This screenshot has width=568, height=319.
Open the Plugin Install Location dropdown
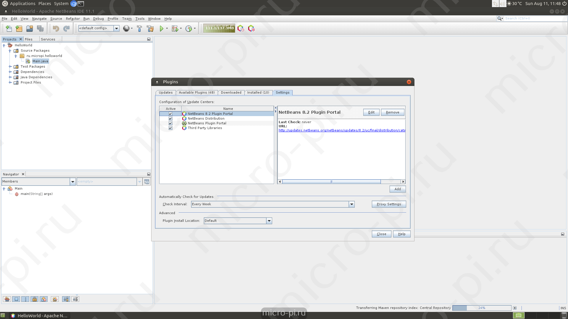point(269,221)
